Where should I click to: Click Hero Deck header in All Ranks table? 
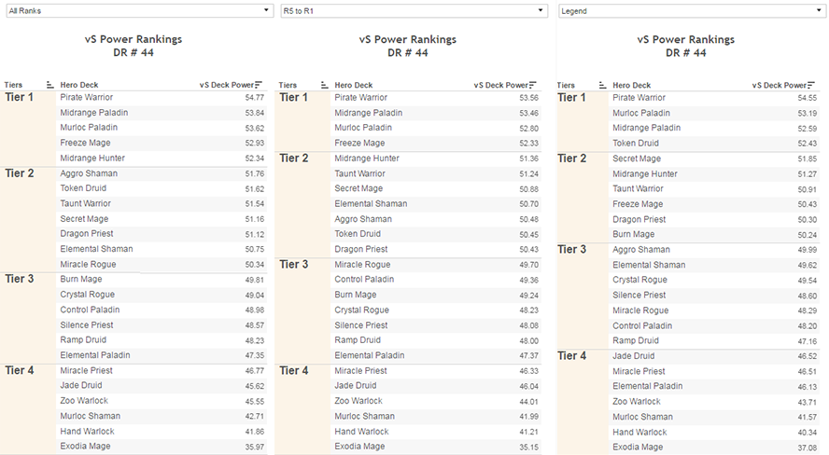click(79, 85)
